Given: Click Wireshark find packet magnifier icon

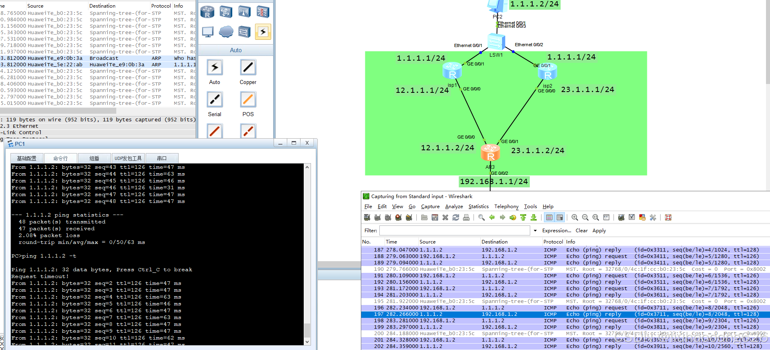Looking at the screenshot, I should [x=482, y=217].
